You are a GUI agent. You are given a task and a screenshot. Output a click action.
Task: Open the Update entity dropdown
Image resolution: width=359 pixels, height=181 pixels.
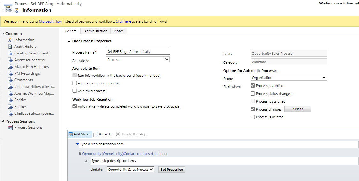coord(131,170)
